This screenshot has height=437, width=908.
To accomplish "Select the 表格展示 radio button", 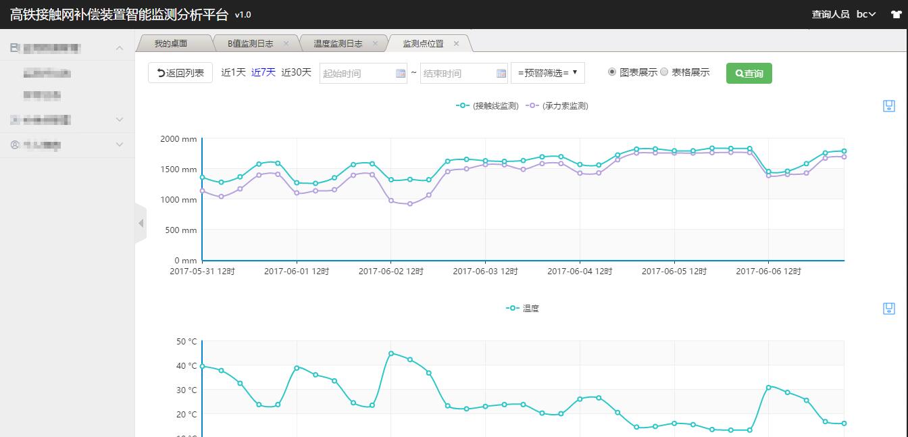I will tap(664, 71).
